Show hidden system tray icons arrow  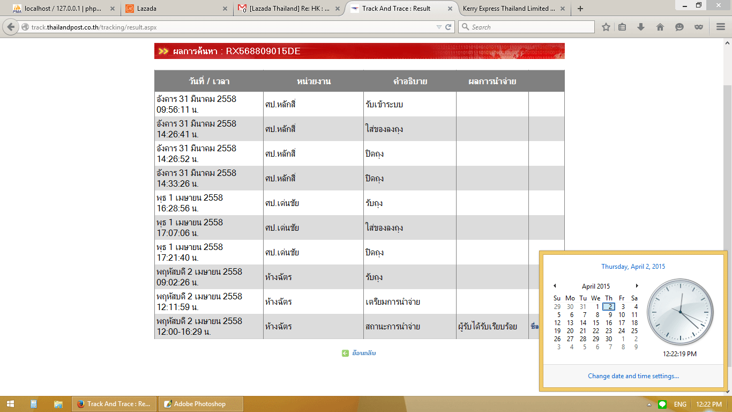click(649, 404)
